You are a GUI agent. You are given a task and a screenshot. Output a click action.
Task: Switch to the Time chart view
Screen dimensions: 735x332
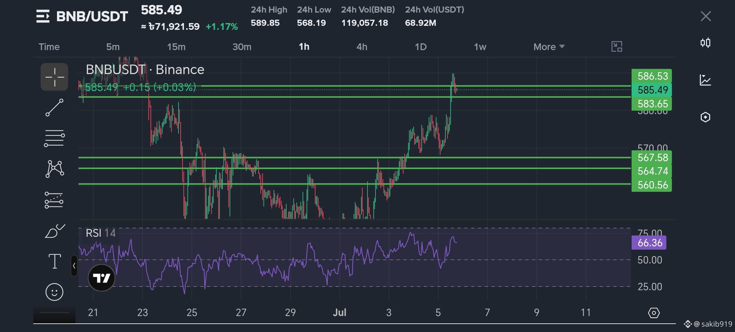(49, 47)
